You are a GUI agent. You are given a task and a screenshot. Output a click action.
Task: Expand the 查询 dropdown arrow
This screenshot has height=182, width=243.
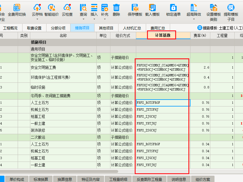pos(83,19)
